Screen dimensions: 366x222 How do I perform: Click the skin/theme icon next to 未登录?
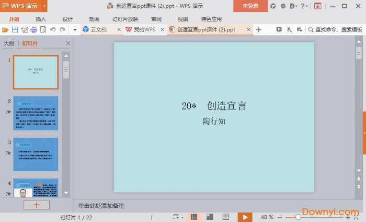tap(273, 6)
